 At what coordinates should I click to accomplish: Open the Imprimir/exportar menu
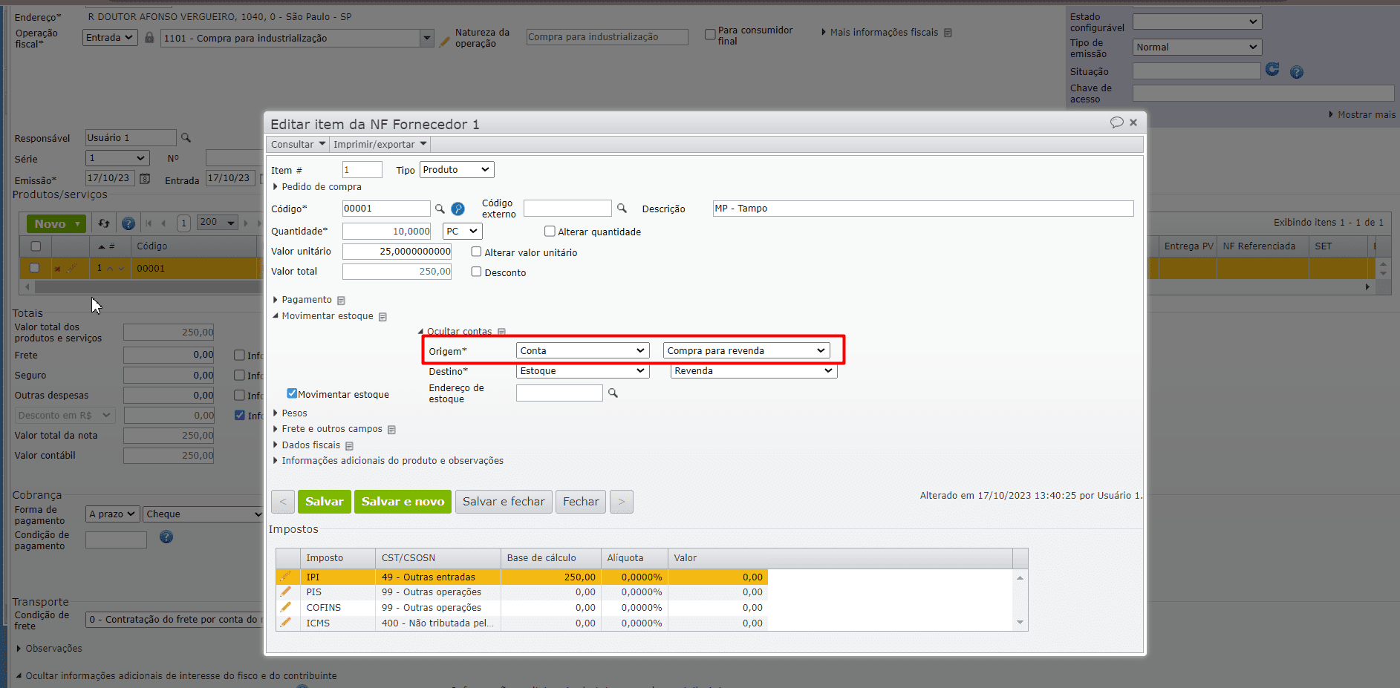click(x=380, y=144)
